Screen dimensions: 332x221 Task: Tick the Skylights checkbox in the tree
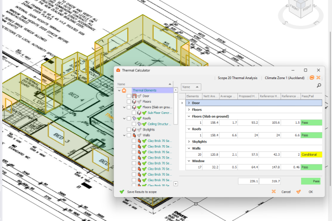(x=129, y=129)
